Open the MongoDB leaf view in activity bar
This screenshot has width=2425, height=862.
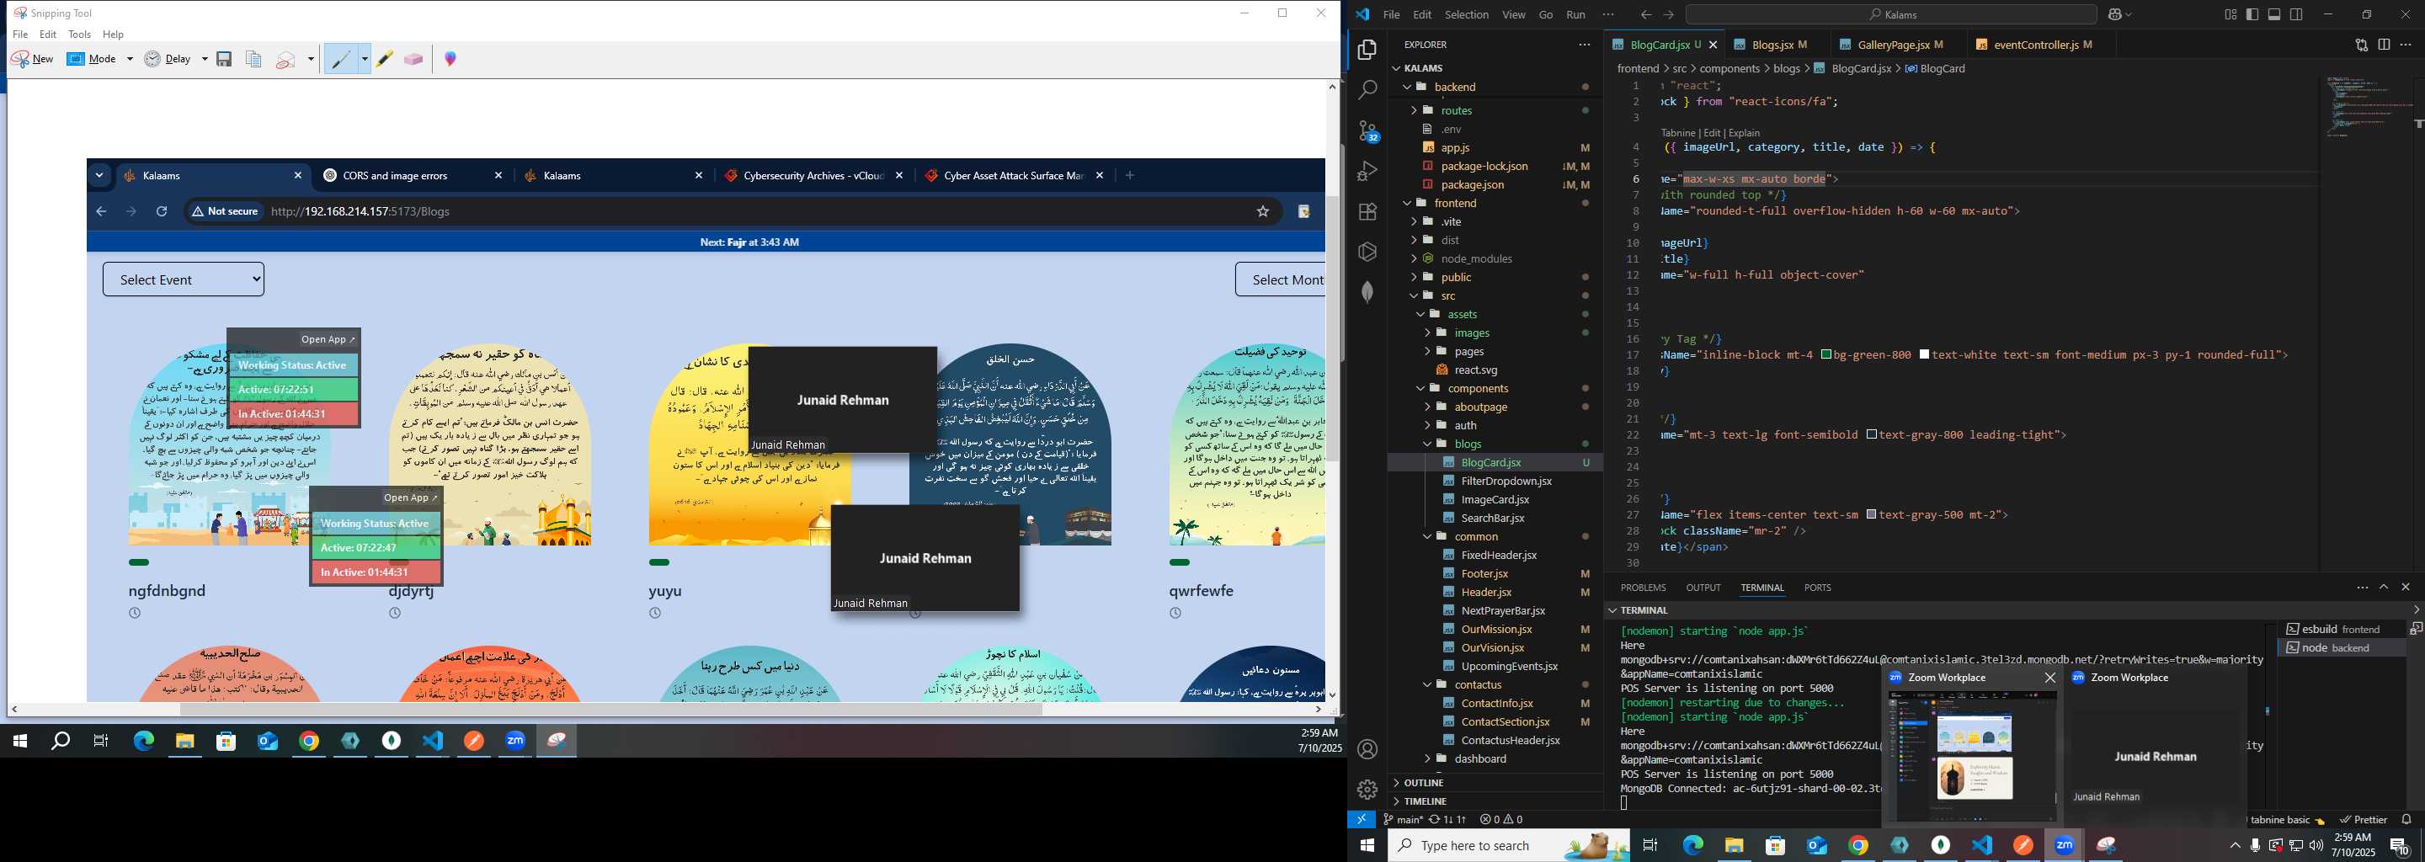1367,293
